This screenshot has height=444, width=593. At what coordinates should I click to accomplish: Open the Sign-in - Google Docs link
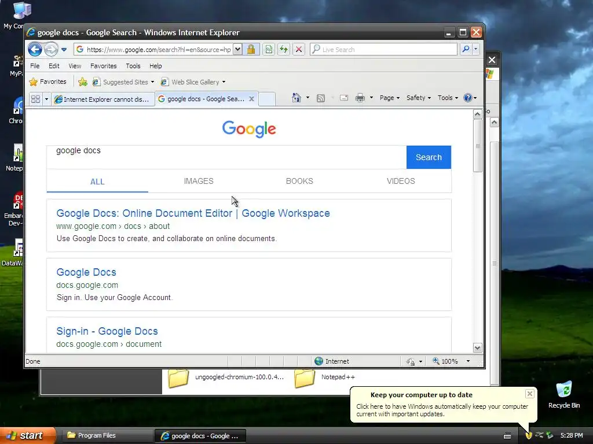(107, 331)
